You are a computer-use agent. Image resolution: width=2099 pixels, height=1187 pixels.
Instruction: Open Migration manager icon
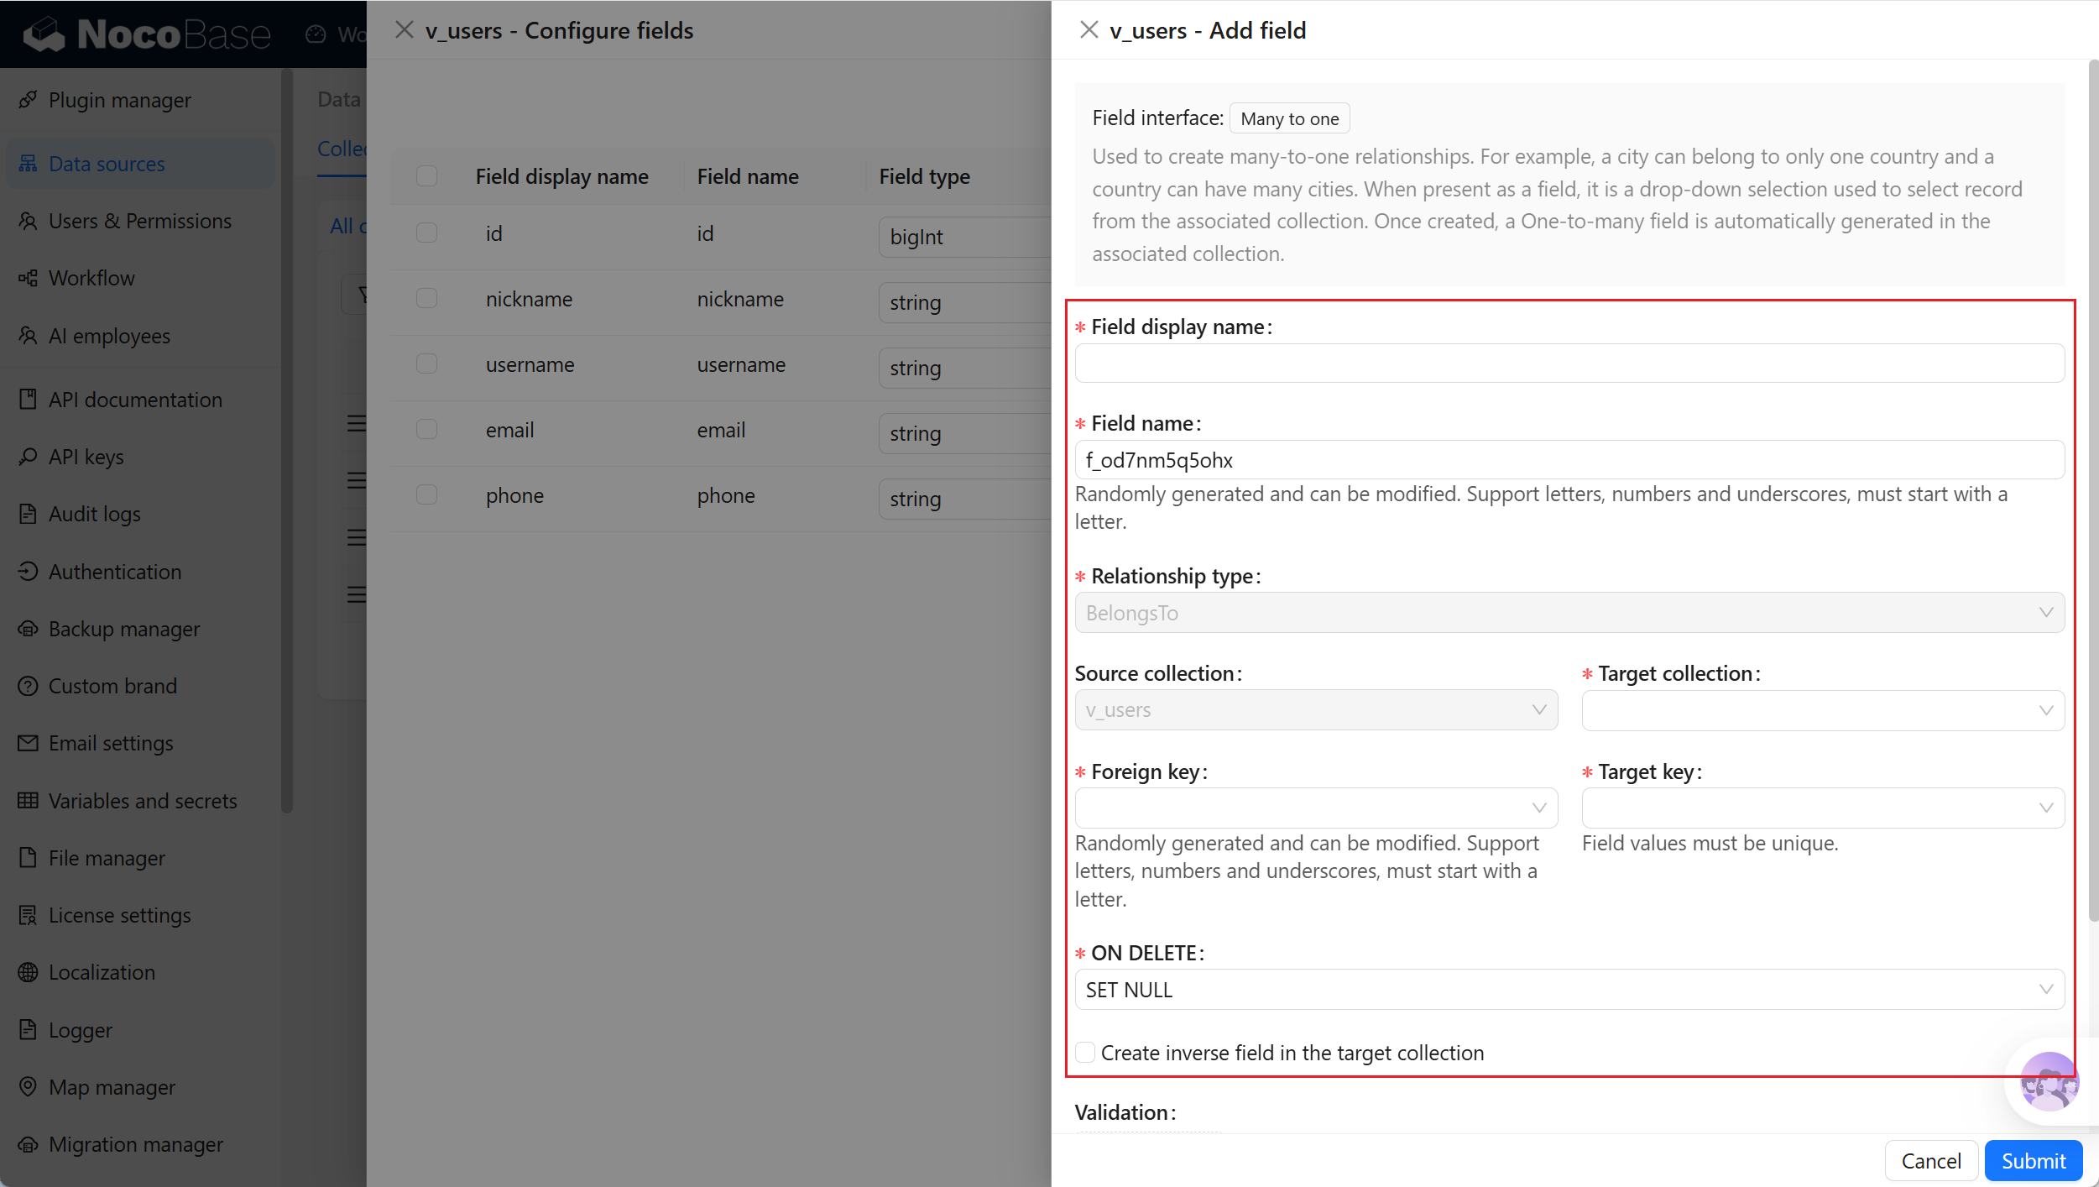pyautogui.click(x=28, y=1144)
